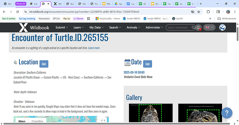
Task: Reload the page
Action: (x=18, y=12)
